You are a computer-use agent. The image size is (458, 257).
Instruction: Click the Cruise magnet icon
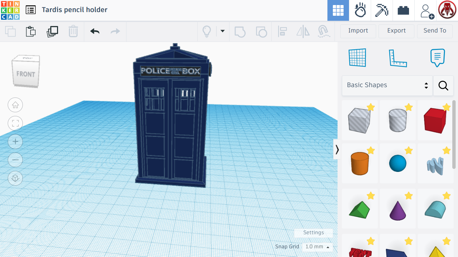[x=324, y=31]
